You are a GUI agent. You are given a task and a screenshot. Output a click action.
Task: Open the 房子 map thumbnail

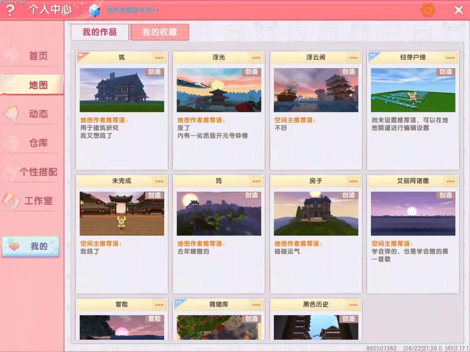pos(316,214)
